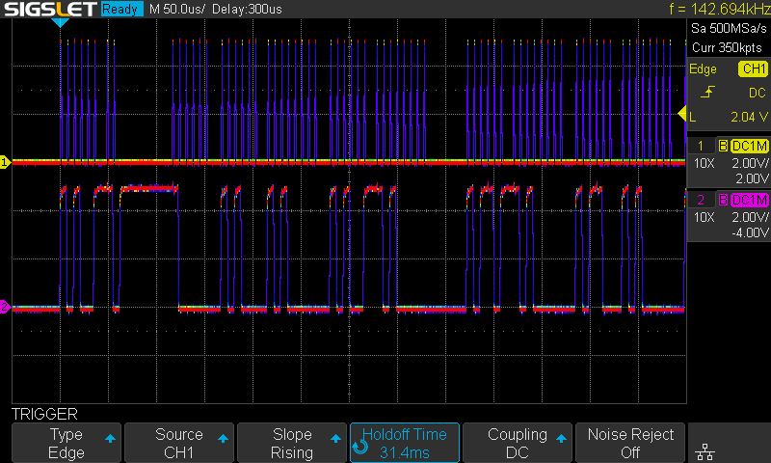Expand the Slope Rising options
This screenshot has width=771, height=463.
click(292, 443)
